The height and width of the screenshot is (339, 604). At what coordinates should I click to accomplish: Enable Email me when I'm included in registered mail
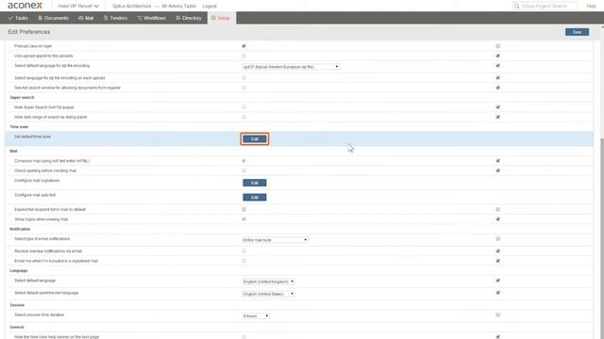[x=243, y=261]
